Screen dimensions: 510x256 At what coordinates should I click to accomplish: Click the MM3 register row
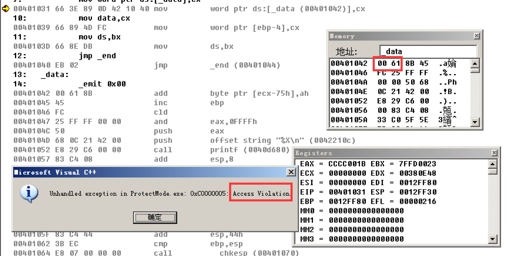pyautogui.click(x=352, y=239)
